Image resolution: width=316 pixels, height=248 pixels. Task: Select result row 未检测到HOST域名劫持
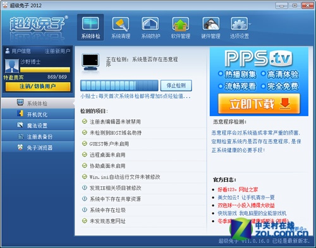[x=143, y=133]
